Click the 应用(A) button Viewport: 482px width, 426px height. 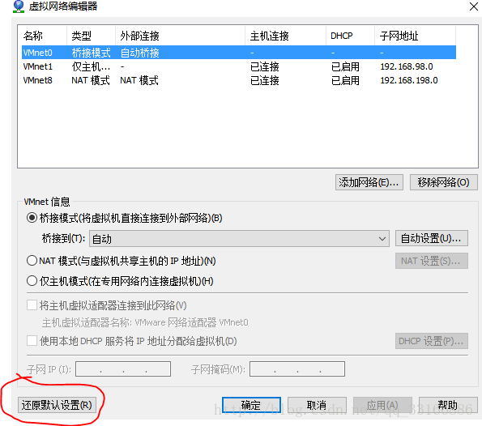tap(382, 405)
